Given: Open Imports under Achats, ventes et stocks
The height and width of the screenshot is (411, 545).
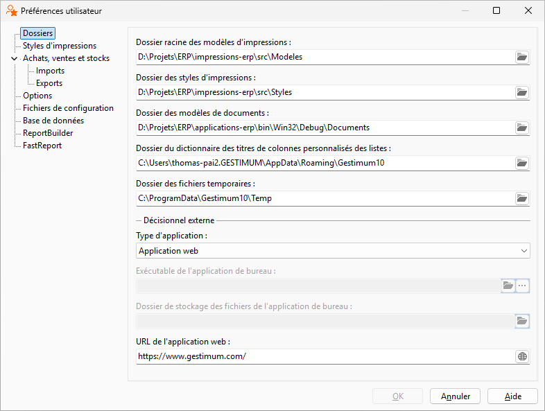Looking at the screenshot, I should (x=50, y=71).
